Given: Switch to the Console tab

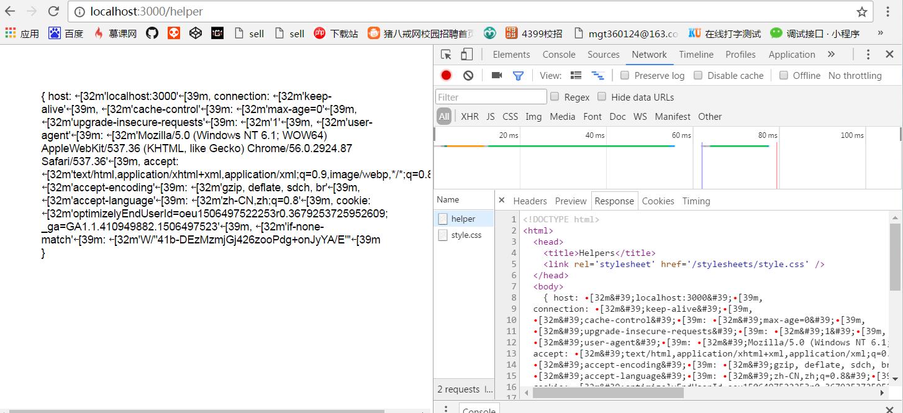Looking at the screenshot, I should coord(559,55).
